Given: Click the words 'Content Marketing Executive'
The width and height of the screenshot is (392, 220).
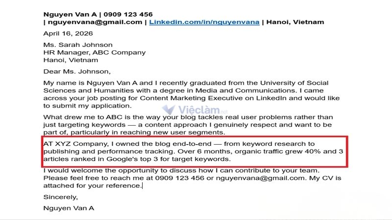Looking at the screenshot, I should [191, 98].
